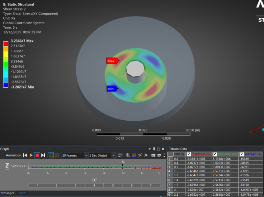Image resolution: width=264 pixels, height=197 pixels.
Task: Click the export video file icon
Action: pos(120,155)
